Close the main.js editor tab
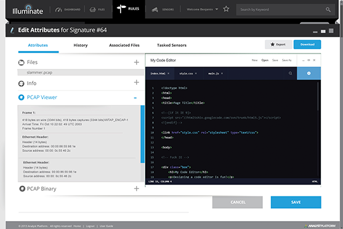The width and height of the screenshot is (343, 229). (x=222, y=73)
